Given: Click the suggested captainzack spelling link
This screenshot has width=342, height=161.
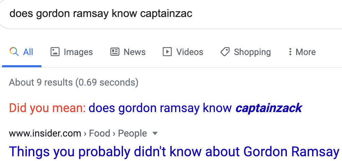Looking at the screenshot, I should (x=195, y=108).
